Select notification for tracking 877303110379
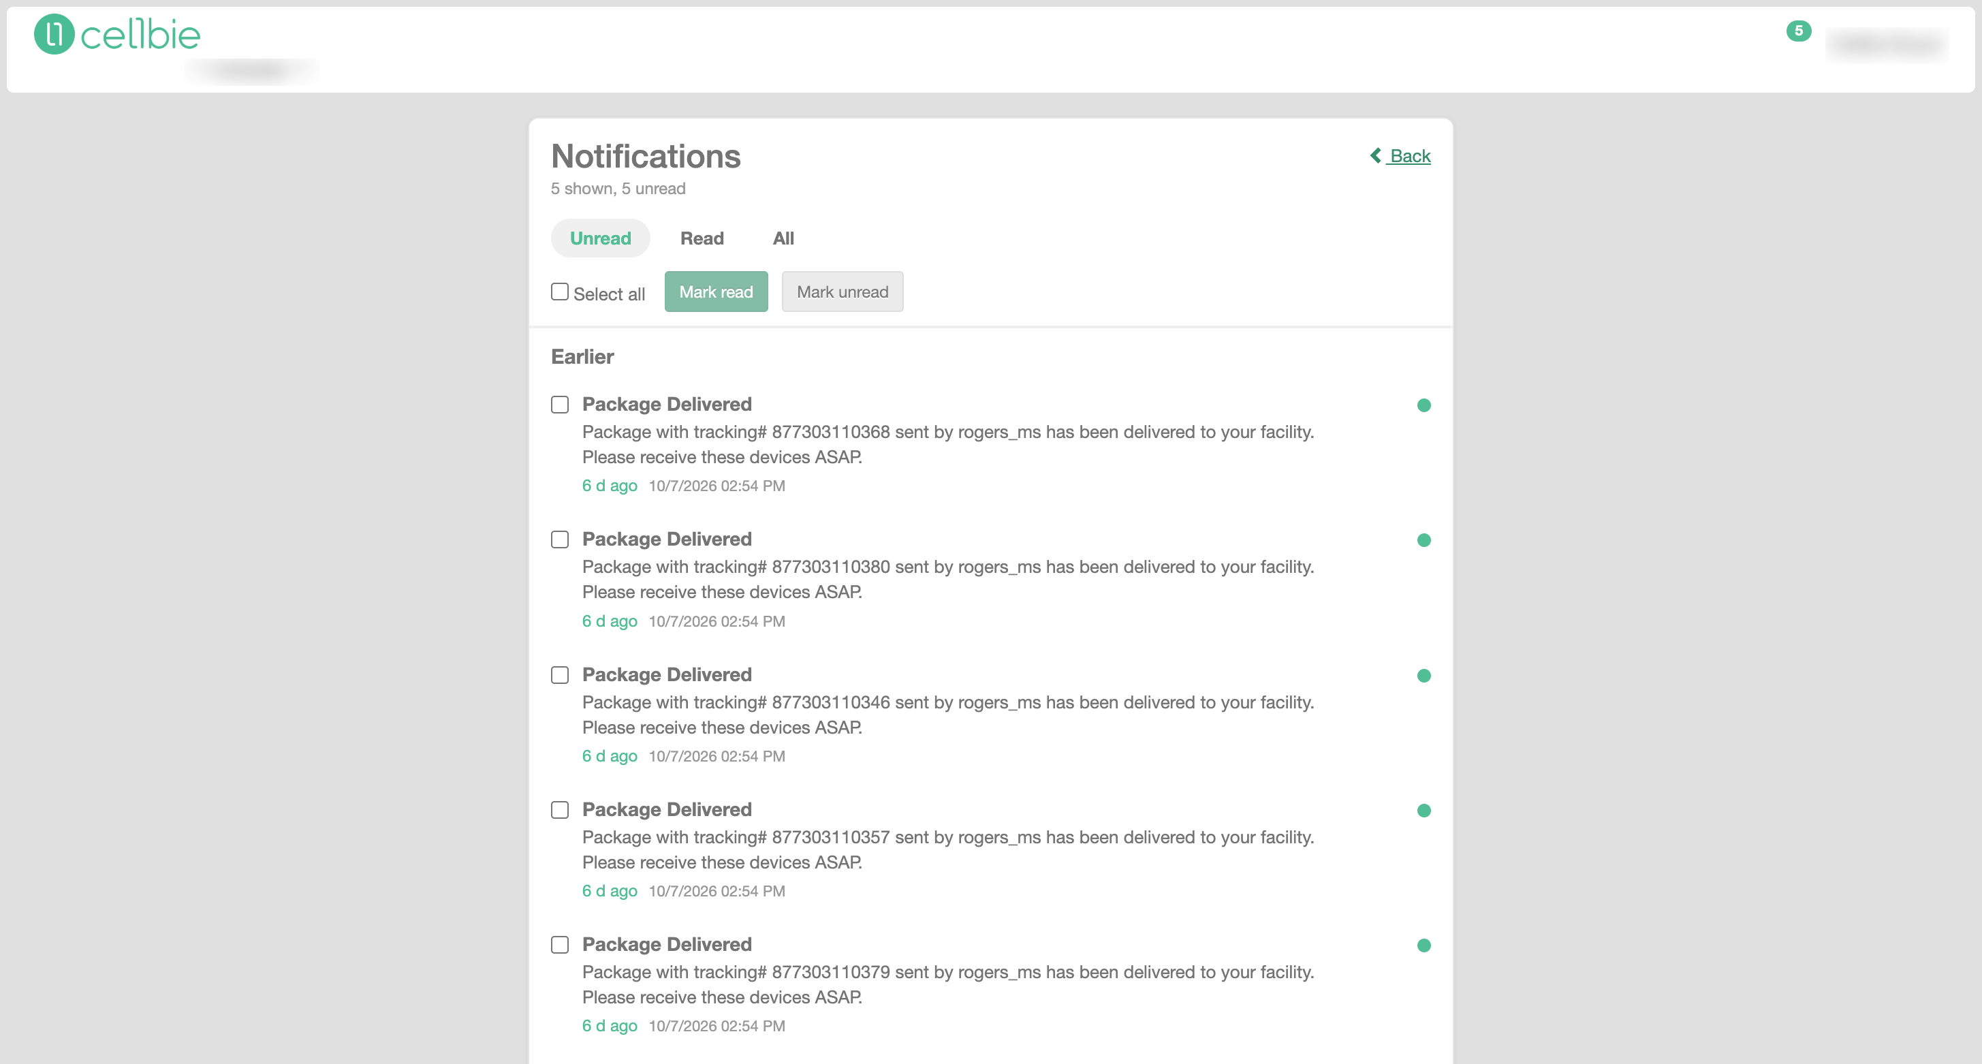This screenshot has height=1064, width=1982. [x=559, y=945]
